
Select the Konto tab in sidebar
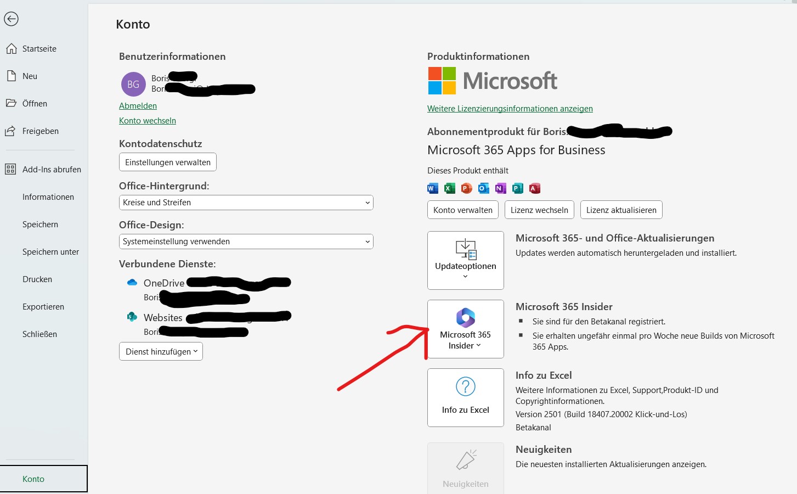tap(44, 479)
